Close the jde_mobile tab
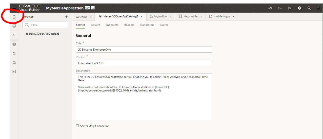 [x=201, y=17]
